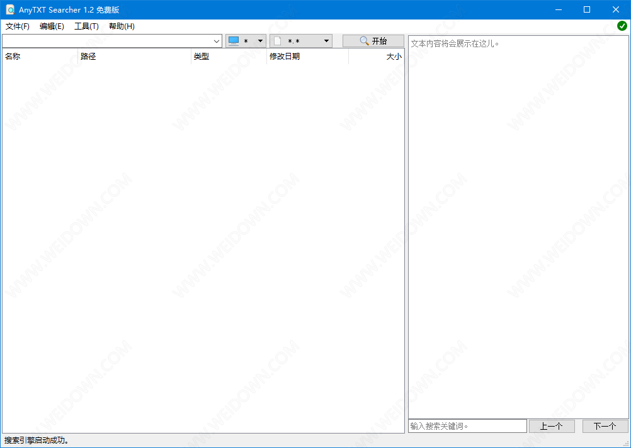The image size is (631, 448).
Task: Minimize the AnyTXT Searcher window
Action: point(558,9)
